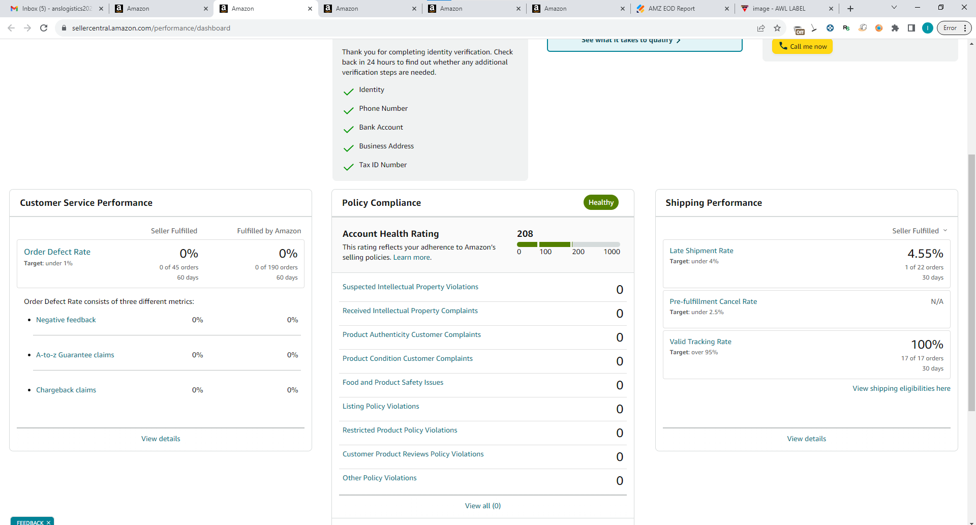
Task: Click the blue circular cross extension icon
Action: [x=830, y=28]
